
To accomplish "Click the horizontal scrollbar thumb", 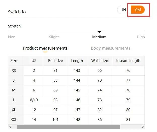I will pos(68,127).
